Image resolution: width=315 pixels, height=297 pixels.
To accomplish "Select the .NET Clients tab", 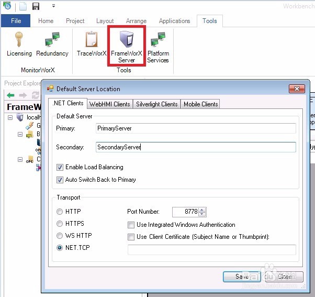I will (67, 103).
